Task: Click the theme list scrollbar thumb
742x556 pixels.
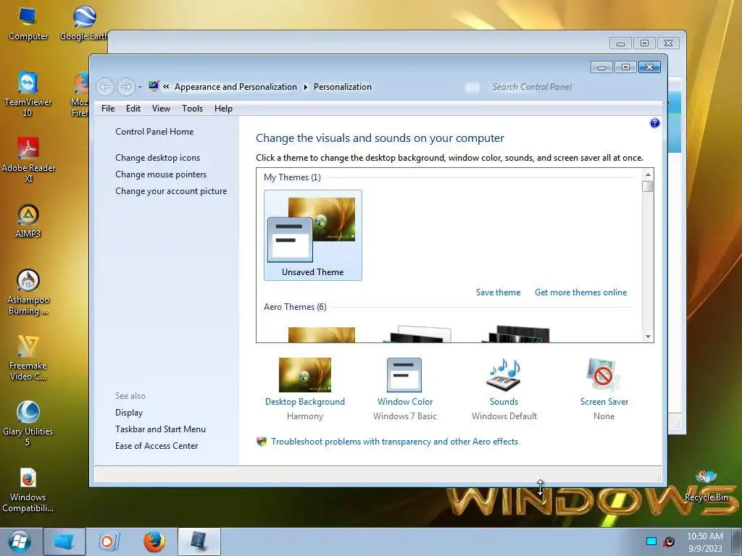Action: (648, 186)
